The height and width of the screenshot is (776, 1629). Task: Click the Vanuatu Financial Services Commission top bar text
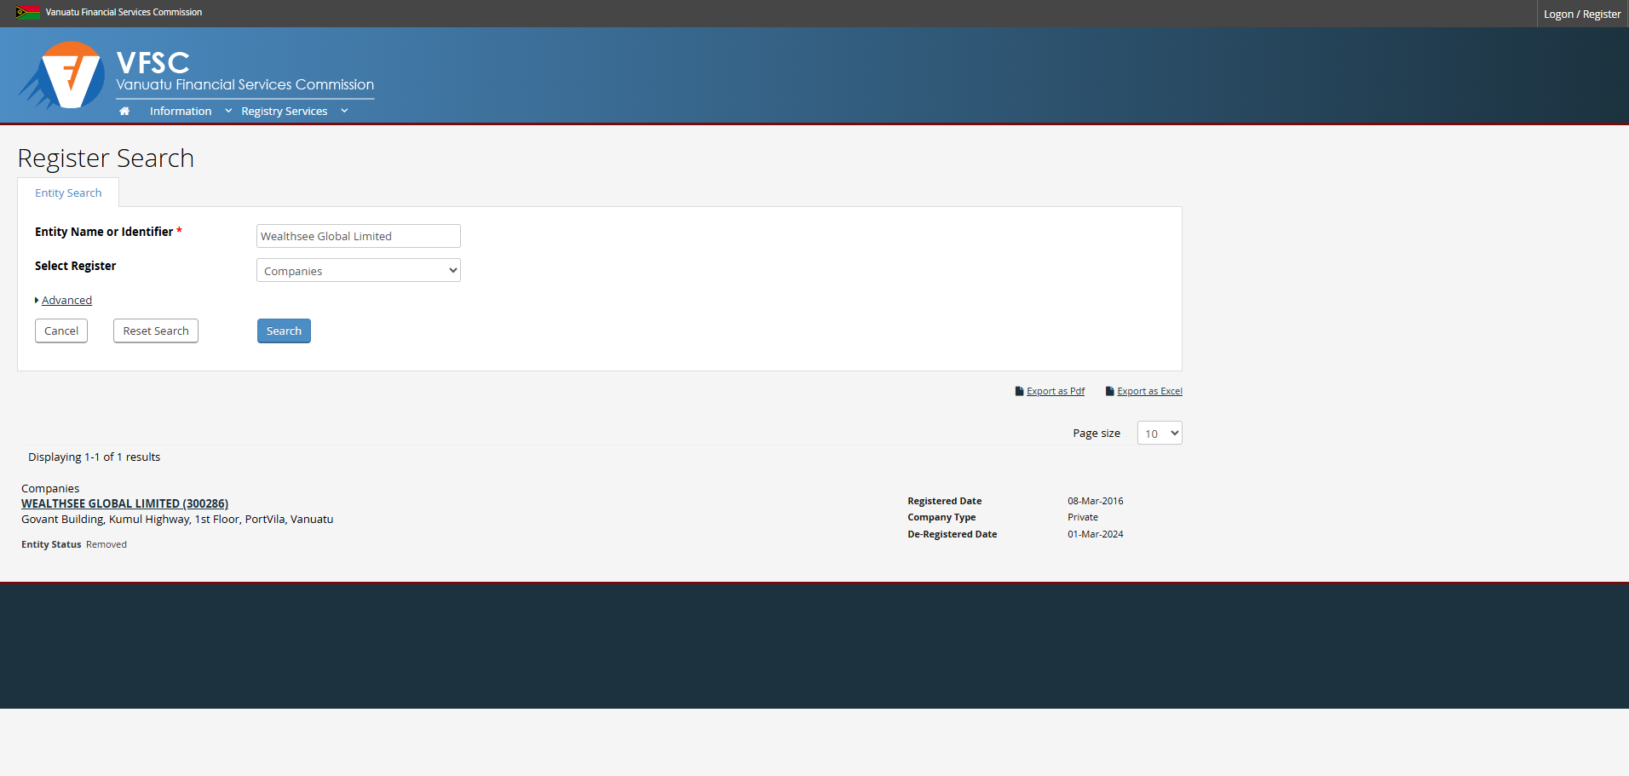point(124,12)
